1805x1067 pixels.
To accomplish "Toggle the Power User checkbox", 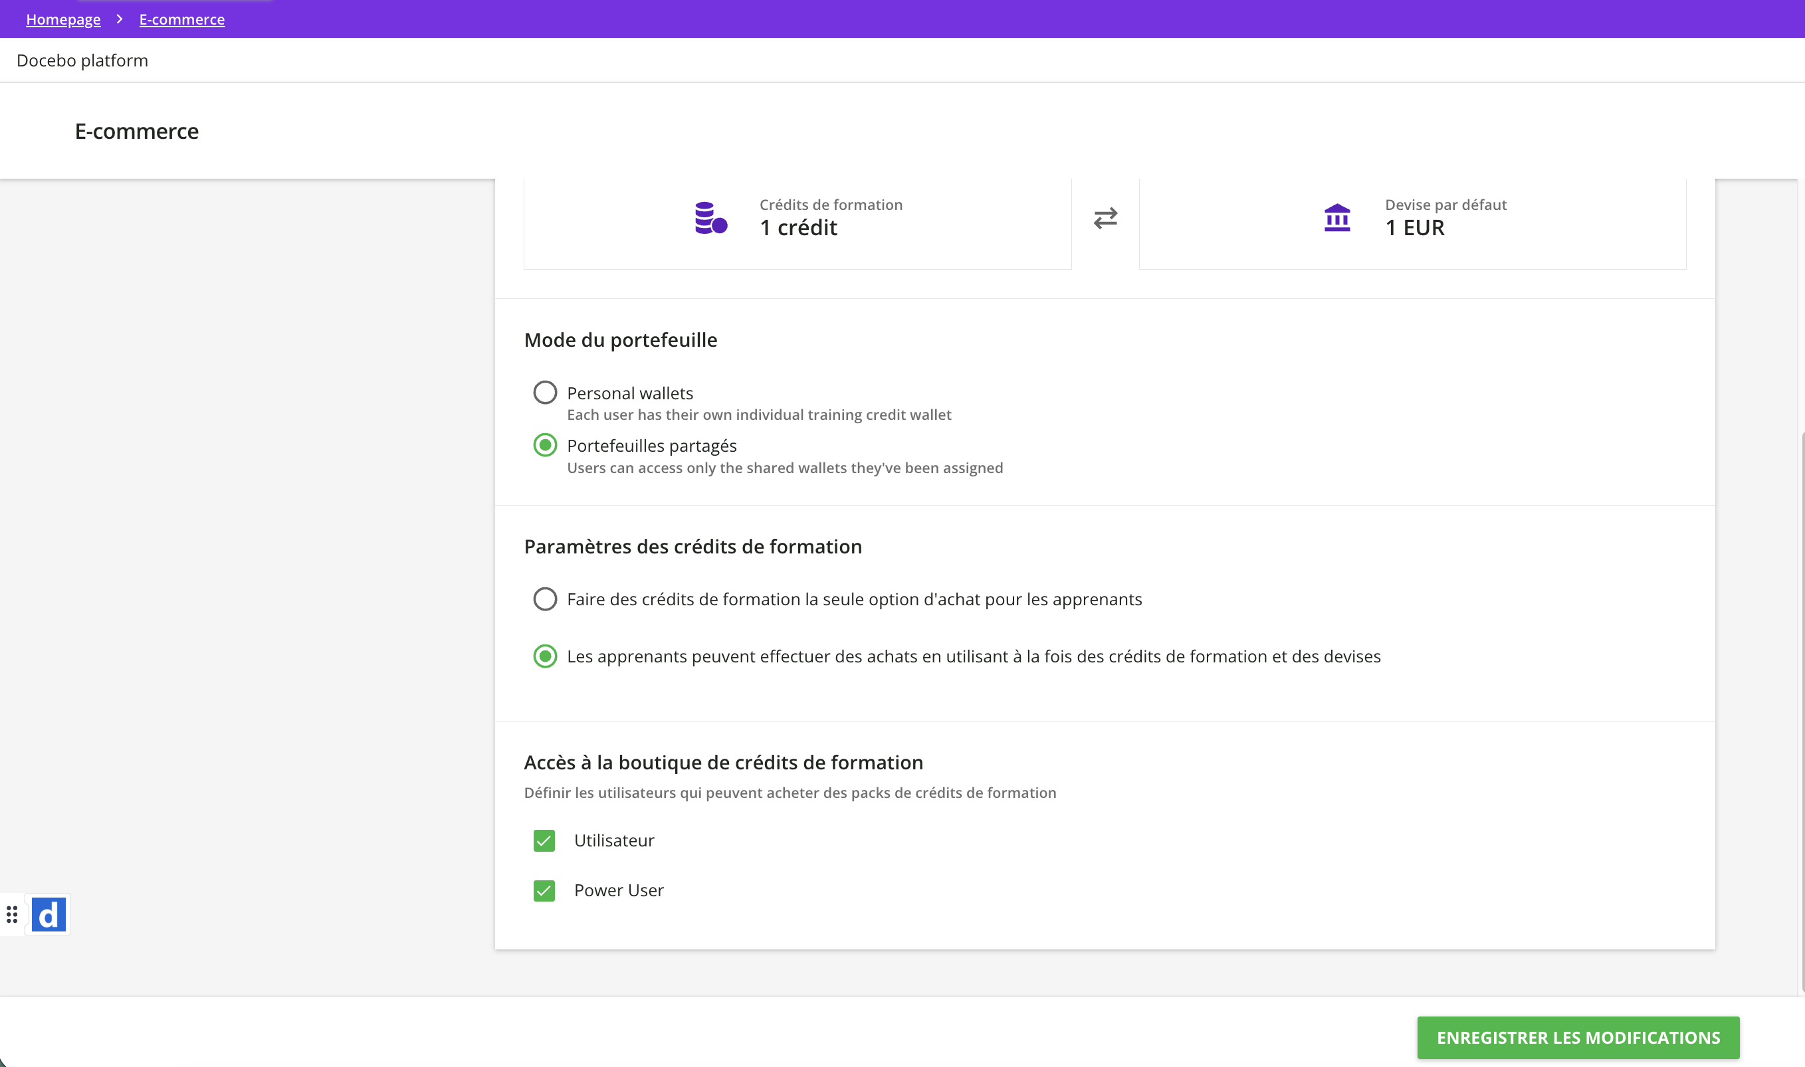I will (x=544, y=891).
